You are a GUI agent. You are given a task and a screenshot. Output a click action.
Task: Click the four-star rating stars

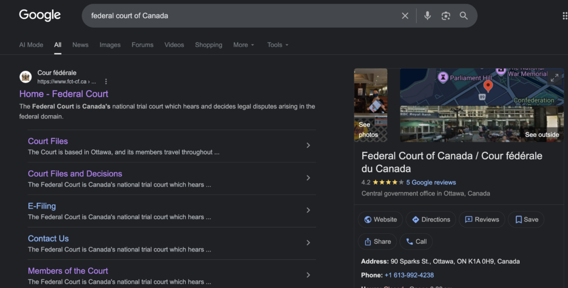pos(388,182)
